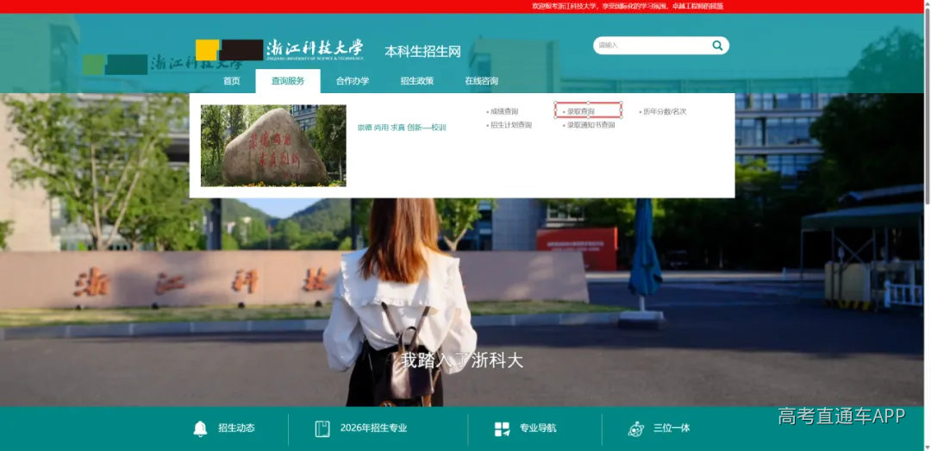Click the search magnifier icon
This screenshot has height=451, width=931.
tap(717, 45)
